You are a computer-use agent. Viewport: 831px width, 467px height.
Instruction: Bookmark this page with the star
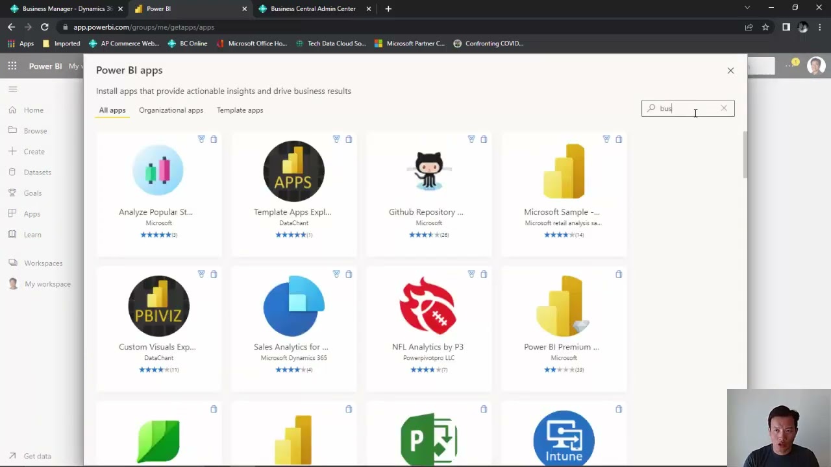click(x=765, y=27)
